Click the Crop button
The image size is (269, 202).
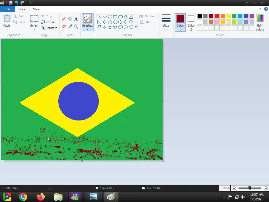click(47, 16)
